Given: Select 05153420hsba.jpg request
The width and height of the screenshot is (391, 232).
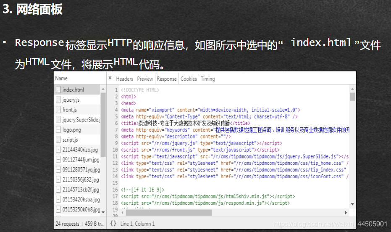Looking at the screenshot, I should pos(77,199).
